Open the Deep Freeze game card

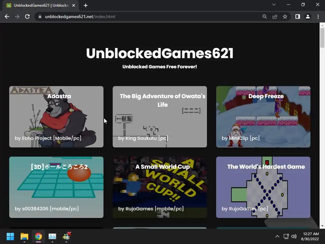click(x=263, y=117)
